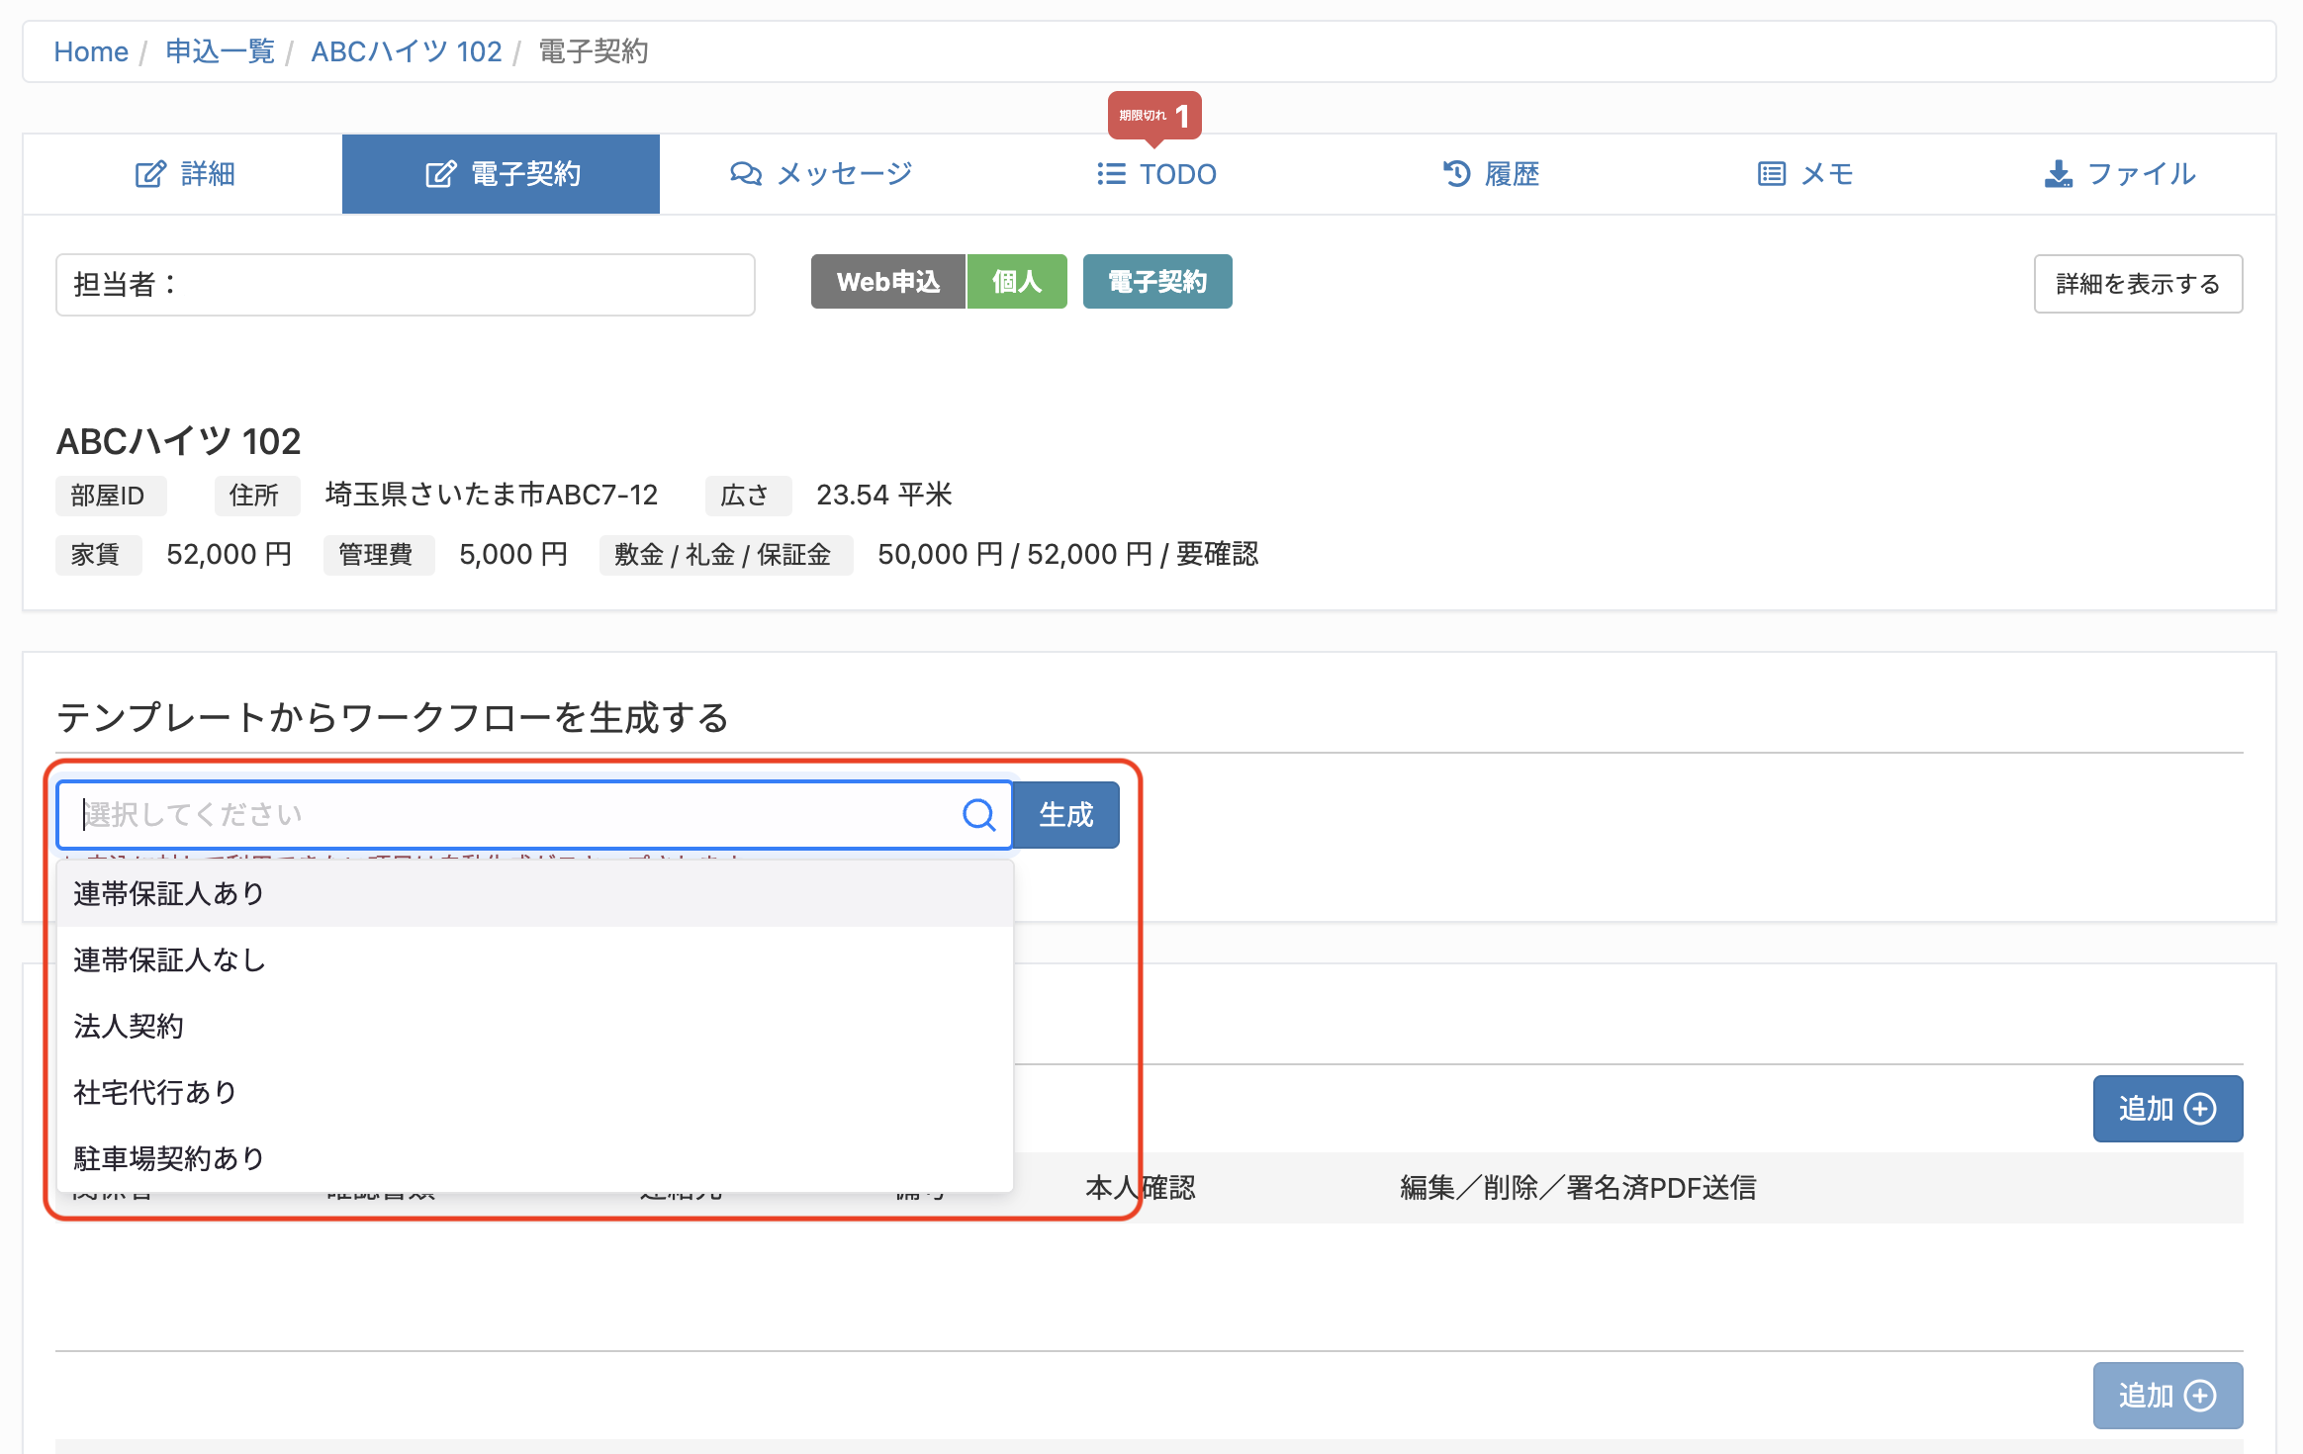
Task: Click the 部屋ID label
Action: point(109,496)
